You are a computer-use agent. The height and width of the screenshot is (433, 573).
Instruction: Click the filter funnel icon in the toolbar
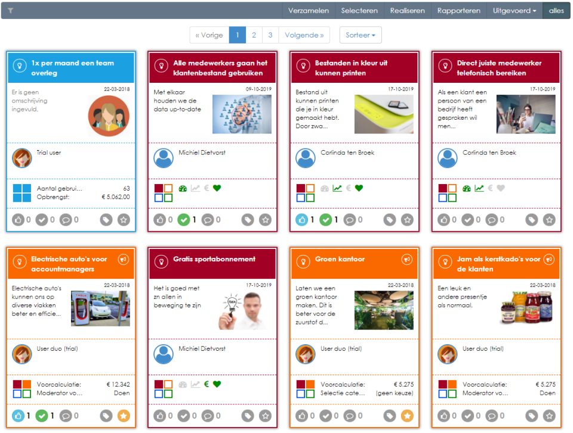10,10
